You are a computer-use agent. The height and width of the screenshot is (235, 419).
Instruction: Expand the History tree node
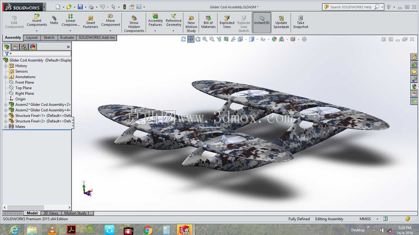click(6, 66)
